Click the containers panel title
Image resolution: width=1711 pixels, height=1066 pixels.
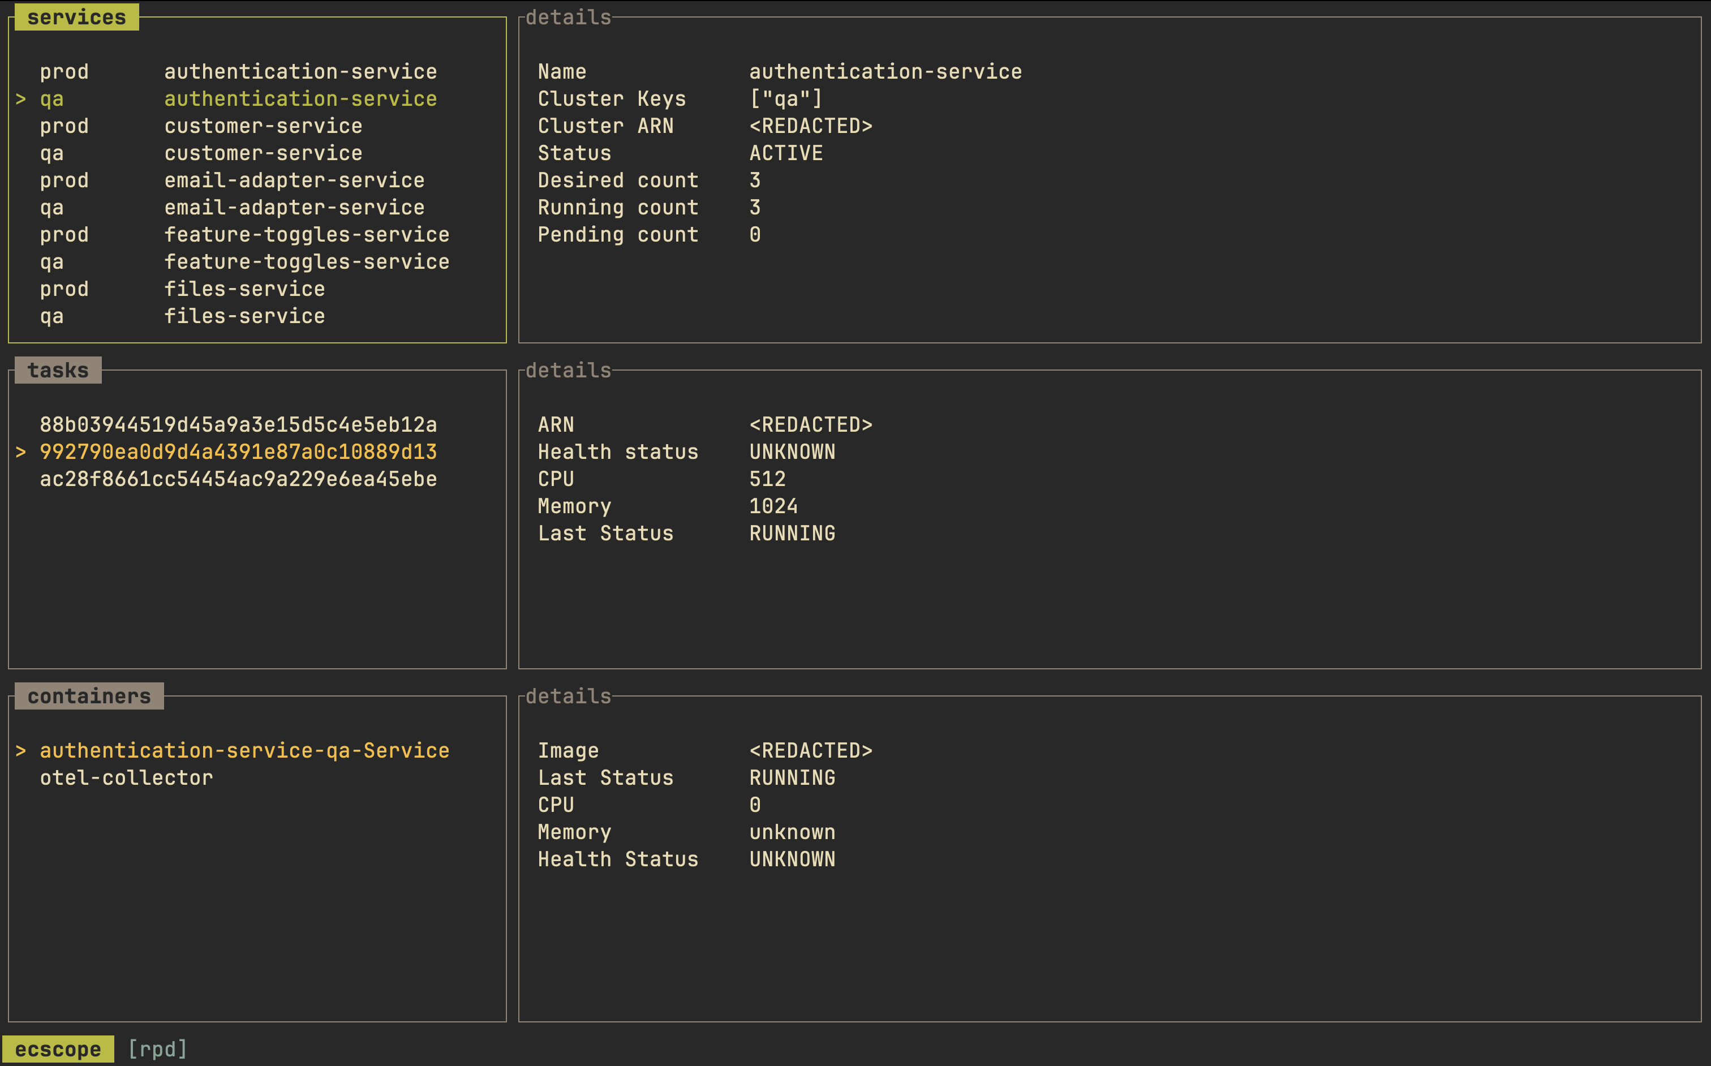tap(89, 695)
